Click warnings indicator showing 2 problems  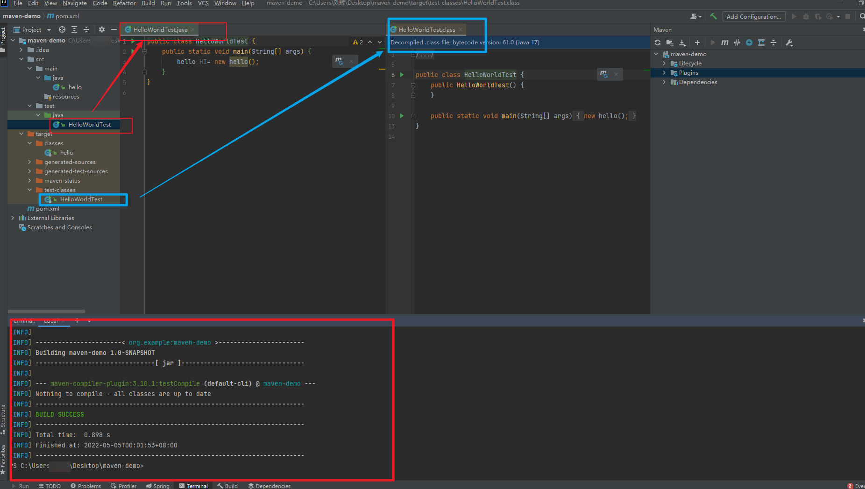tap(358, 42)
